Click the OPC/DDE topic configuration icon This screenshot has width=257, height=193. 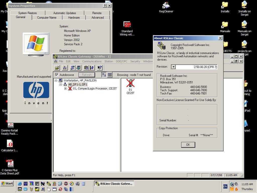tap(92, 68)
